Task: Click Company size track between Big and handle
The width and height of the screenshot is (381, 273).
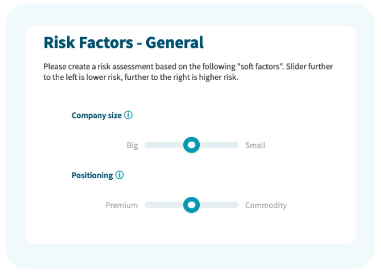Action: [164, 145]
